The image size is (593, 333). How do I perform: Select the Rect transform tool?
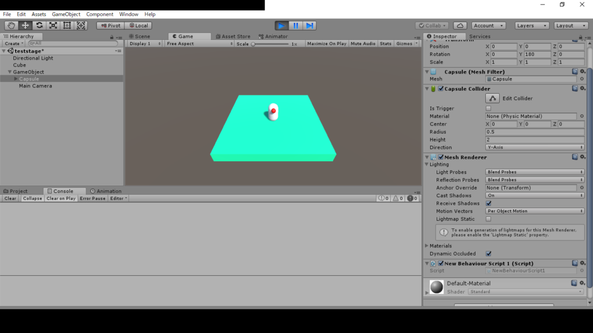coord(67,25)
